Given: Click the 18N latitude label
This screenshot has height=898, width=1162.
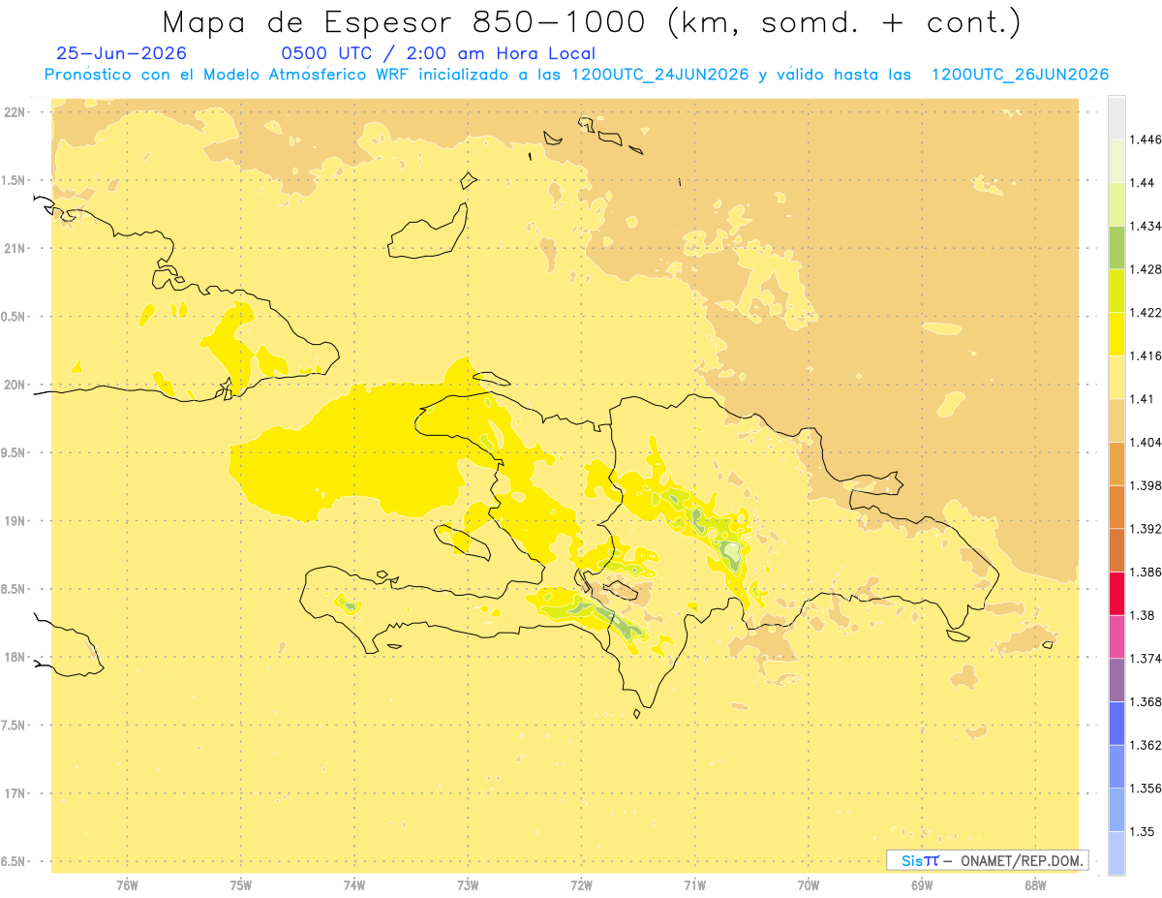Looking at the screenshot, I should [15, 658].
